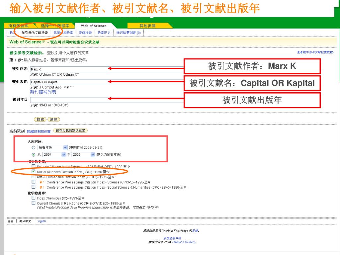
Task: Uncheck Social Sciences Citation Index checkbox
Action: [x=34, y=171]
